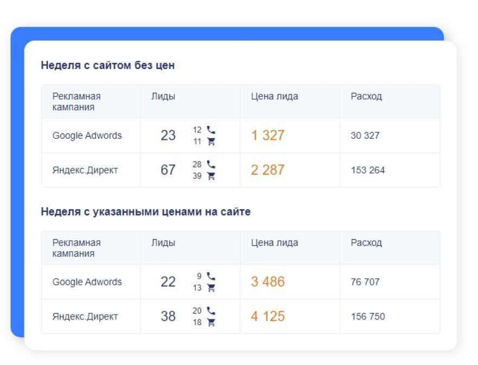The width and height of the screenshot is (478, 365).
Task: Click the phone icon beside number 12
Action: click(x=211, y=130)
